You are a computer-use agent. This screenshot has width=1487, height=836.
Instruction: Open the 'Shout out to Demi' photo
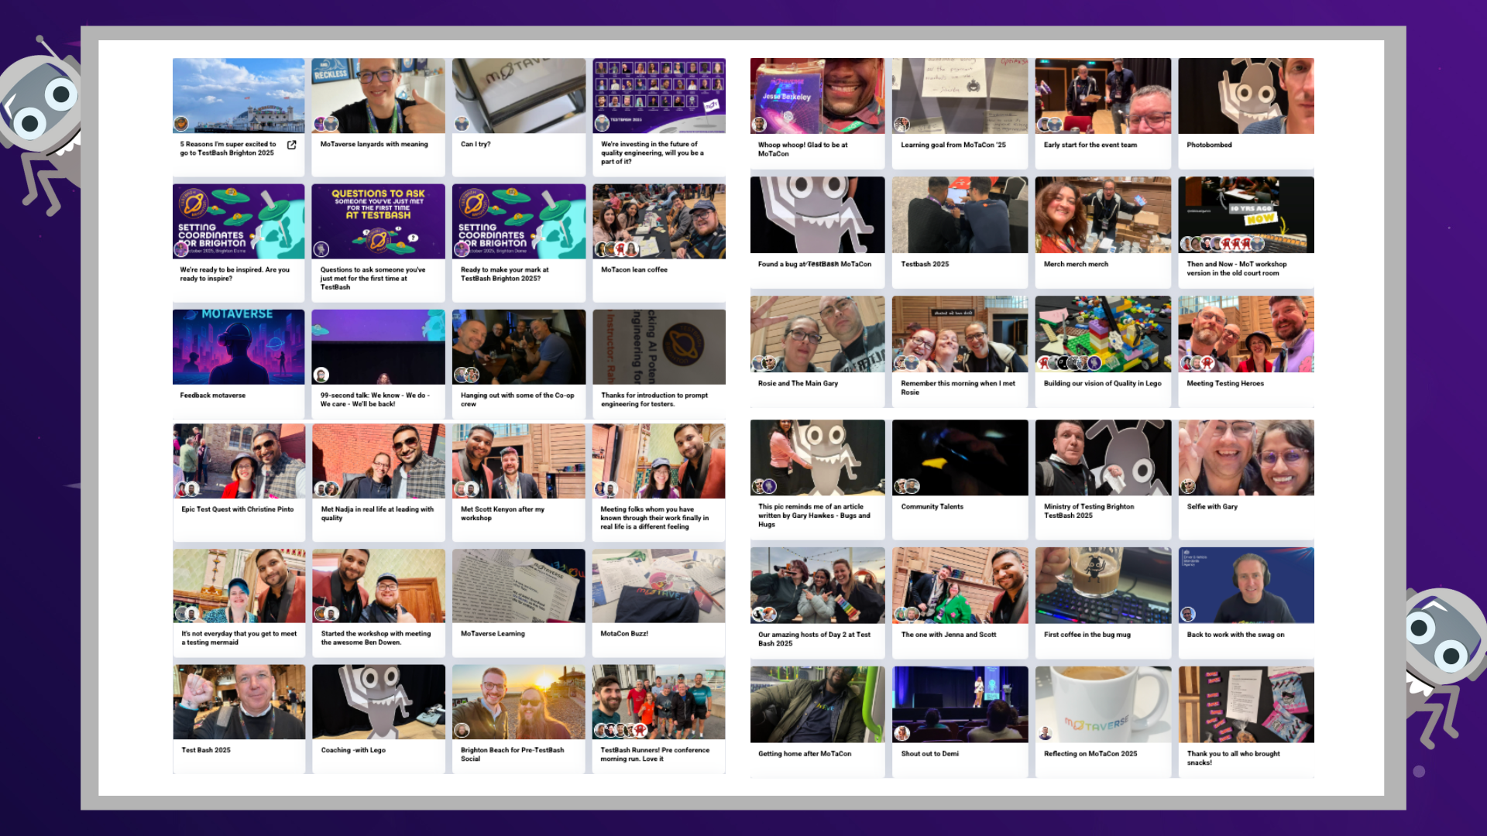coord(960,702)
